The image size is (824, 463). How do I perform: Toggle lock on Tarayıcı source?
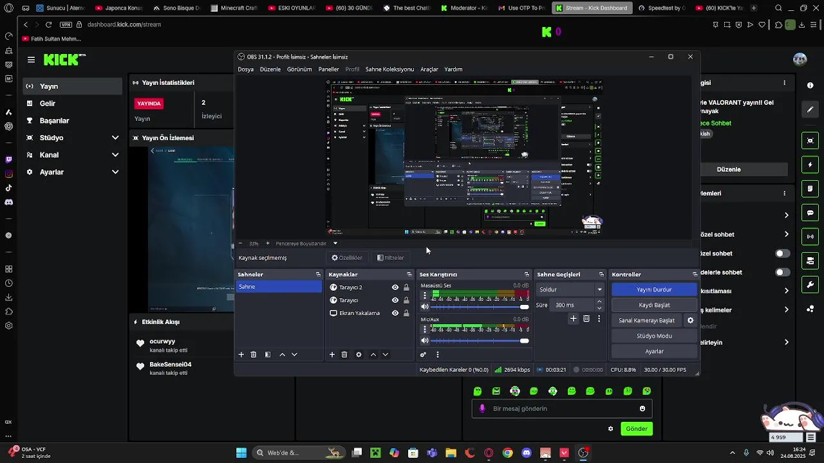[x=406, y=300]
